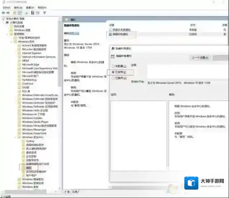Select the 已启用 radio button

[113, 72]
